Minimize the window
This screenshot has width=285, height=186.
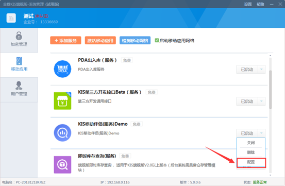pyautogui.click(x=272, y=4)
